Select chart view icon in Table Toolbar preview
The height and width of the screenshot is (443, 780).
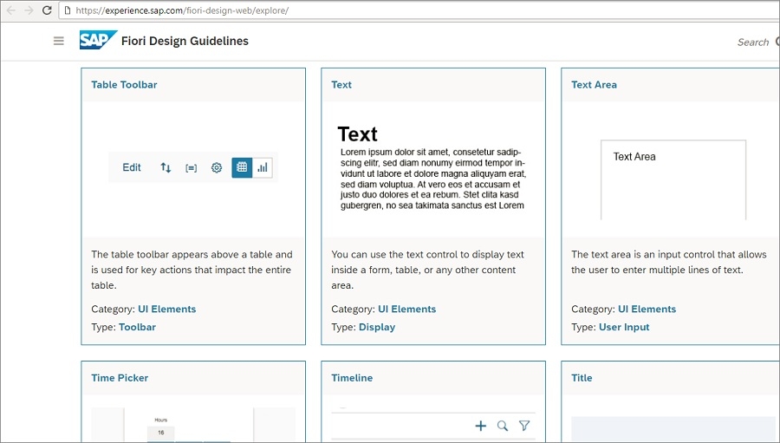262,167
